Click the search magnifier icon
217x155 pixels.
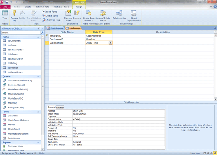(42, 32)
